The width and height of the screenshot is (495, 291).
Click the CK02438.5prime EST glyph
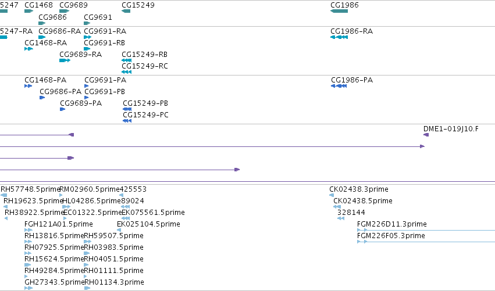point(337,207)
